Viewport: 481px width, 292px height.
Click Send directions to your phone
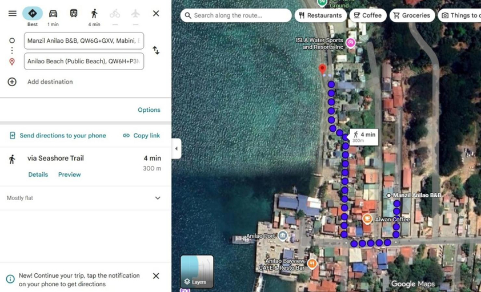[58, 135]
